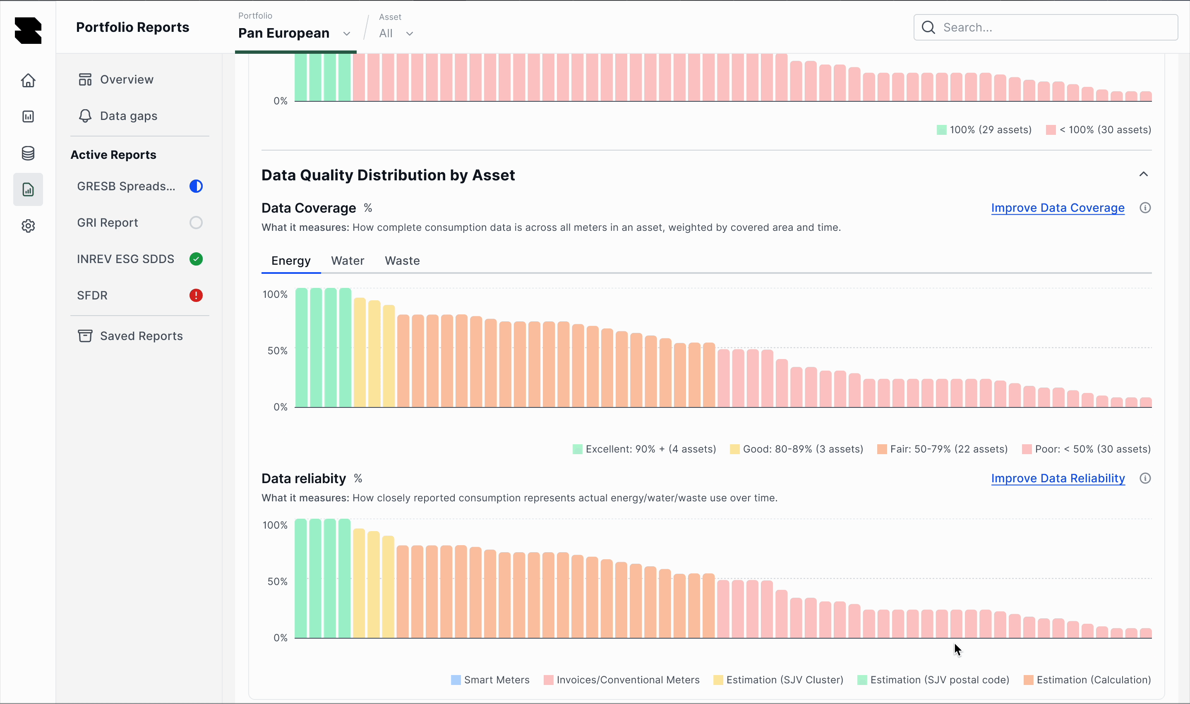Viewport: 1190px width, 704px height.
Task: Switch to the Water tab
Action: pyautogui.click(x=348, y=261)
